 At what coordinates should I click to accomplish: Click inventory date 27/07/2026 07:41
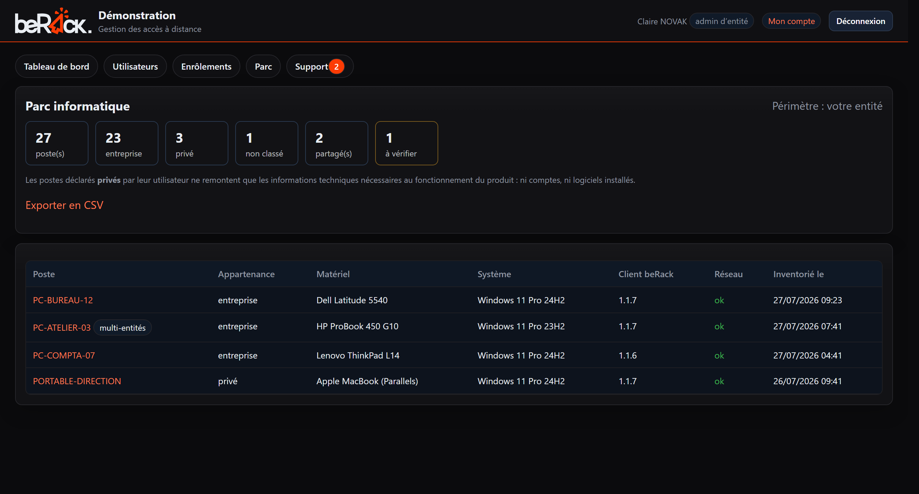(x=807, y=326)
